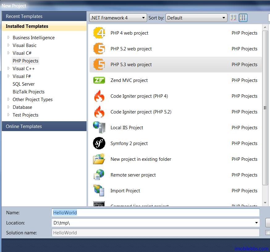
Task: Open the .NET Framework 4 dropdown
Action: [x=118, y=18]
